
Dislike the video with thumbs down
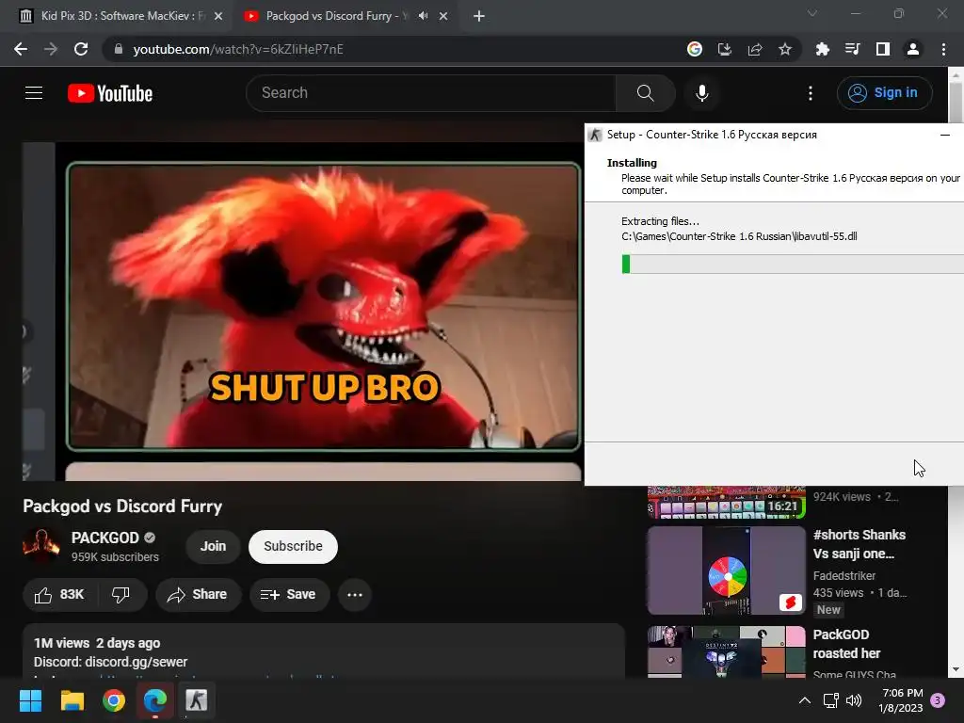point(120,595)
